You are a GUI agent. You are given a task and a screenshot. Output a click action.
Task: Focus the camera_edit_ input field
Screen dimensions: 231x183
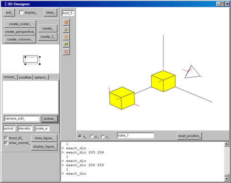coord(22,119)
